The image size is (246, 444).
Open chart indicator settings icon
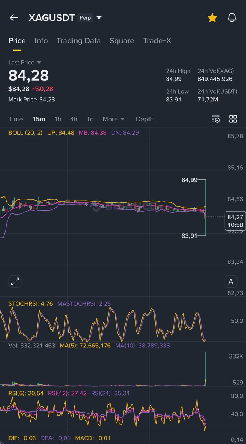tap(216, 119)
